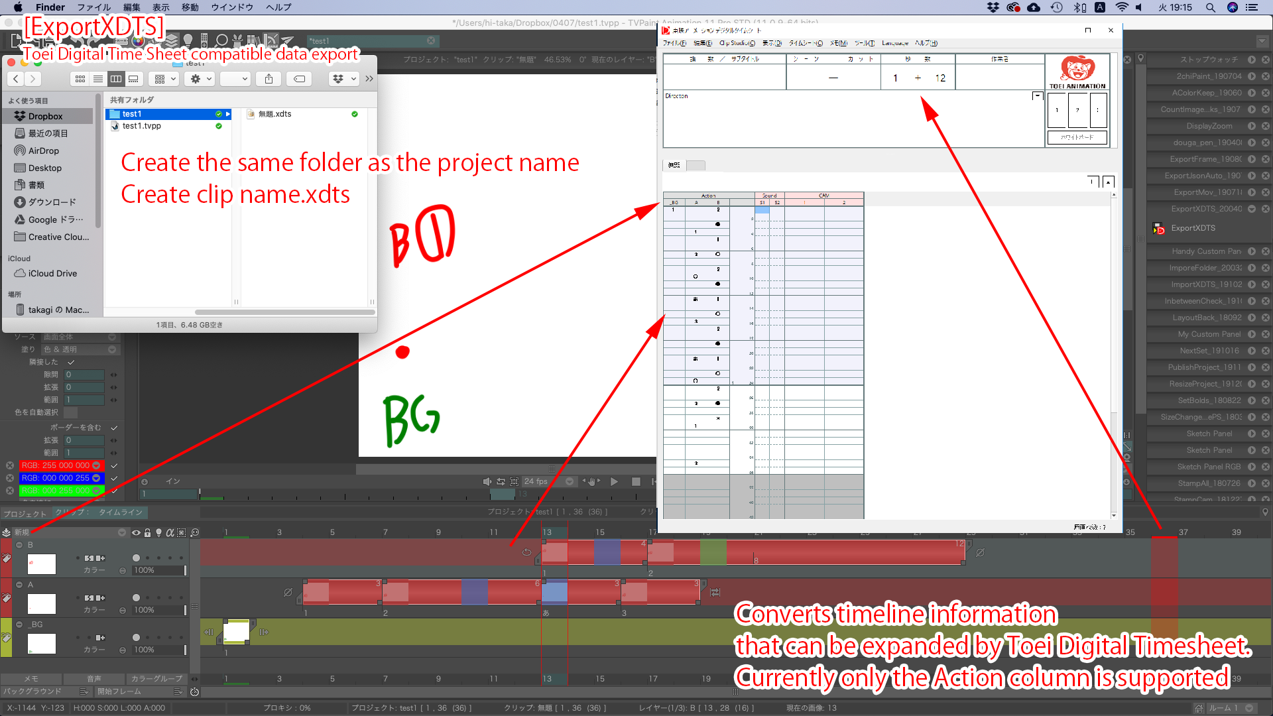This screenshot has width=1273, height=716.
Task: Adjust layer A 100% opacity slider
Action: 158,610
